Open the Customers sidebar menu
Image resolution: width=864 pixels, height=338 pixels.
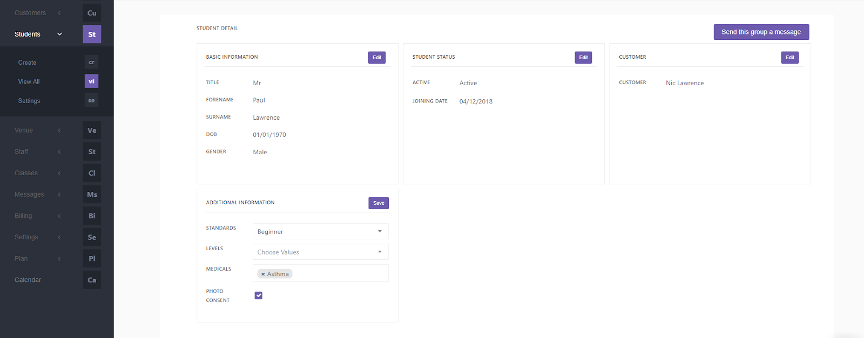coord(30,13)
